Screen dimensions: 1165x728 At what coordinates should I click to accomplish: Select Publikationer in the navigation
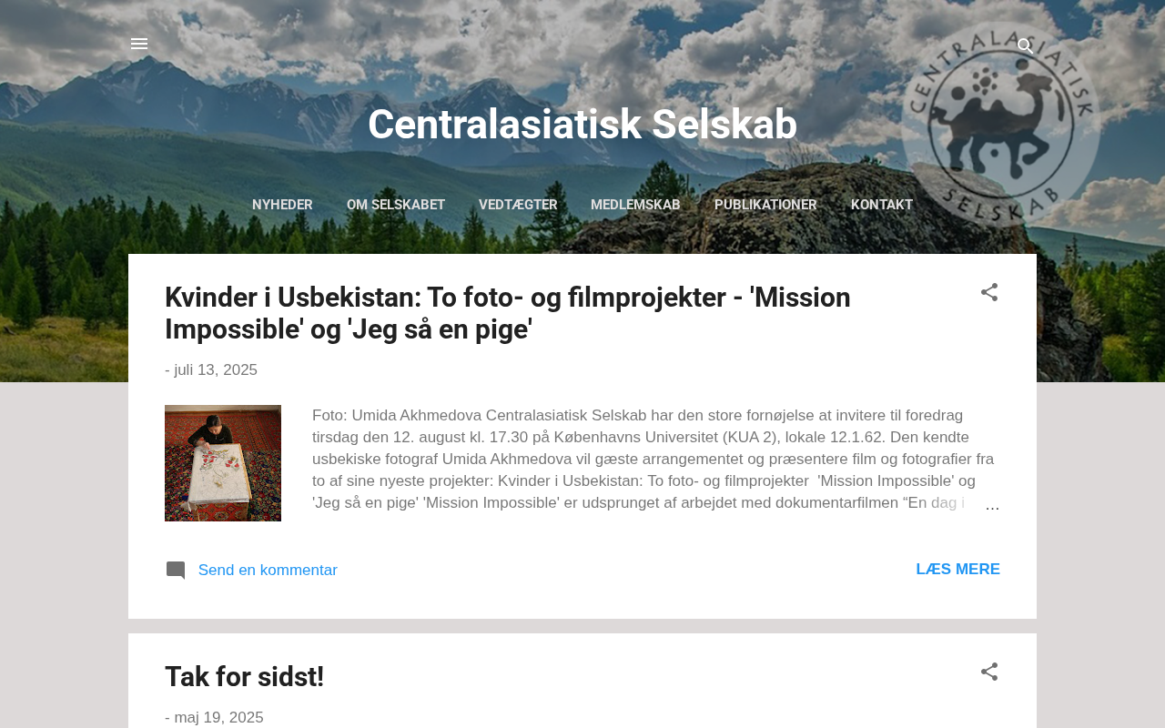[765, 205]
